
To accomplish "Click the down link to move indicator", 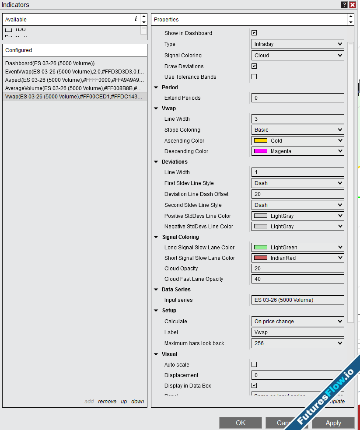I will coord(137,402).
